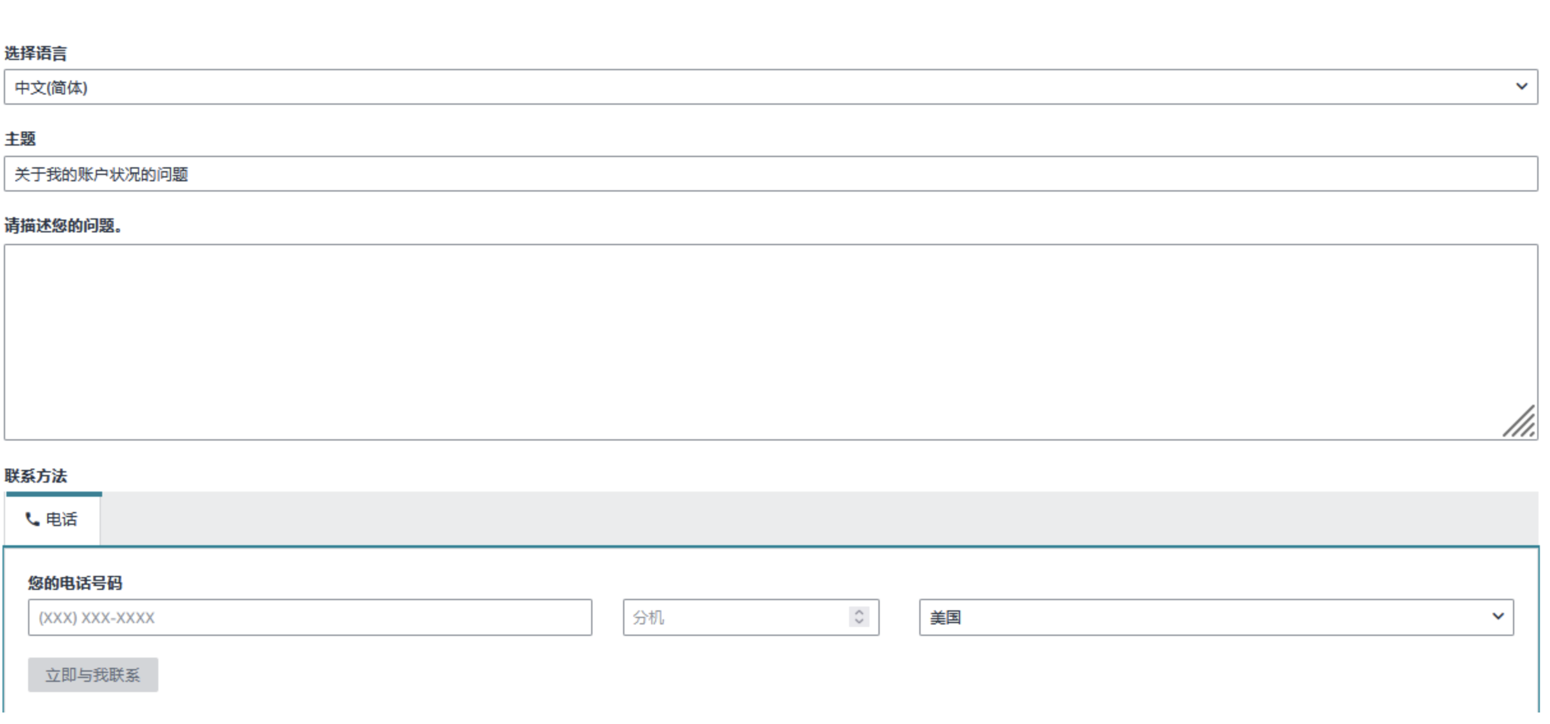Viewport: 1550px width, 724px height.
Task: Increase the 分机 value with the up arrow
Action: [x=859, y=612]
